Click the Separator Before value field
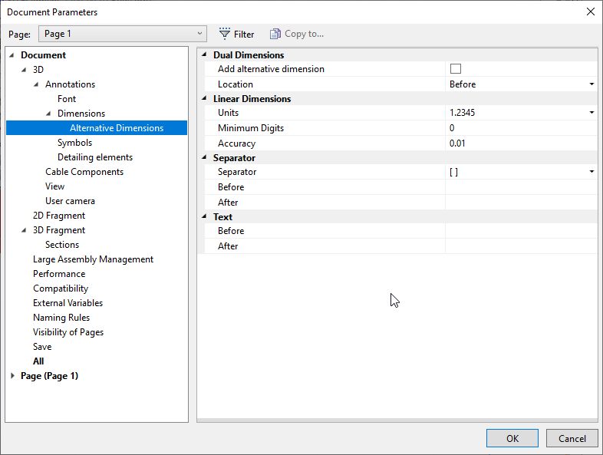The height and width of the screenshot is (455, 603). [x=521, y=187]
